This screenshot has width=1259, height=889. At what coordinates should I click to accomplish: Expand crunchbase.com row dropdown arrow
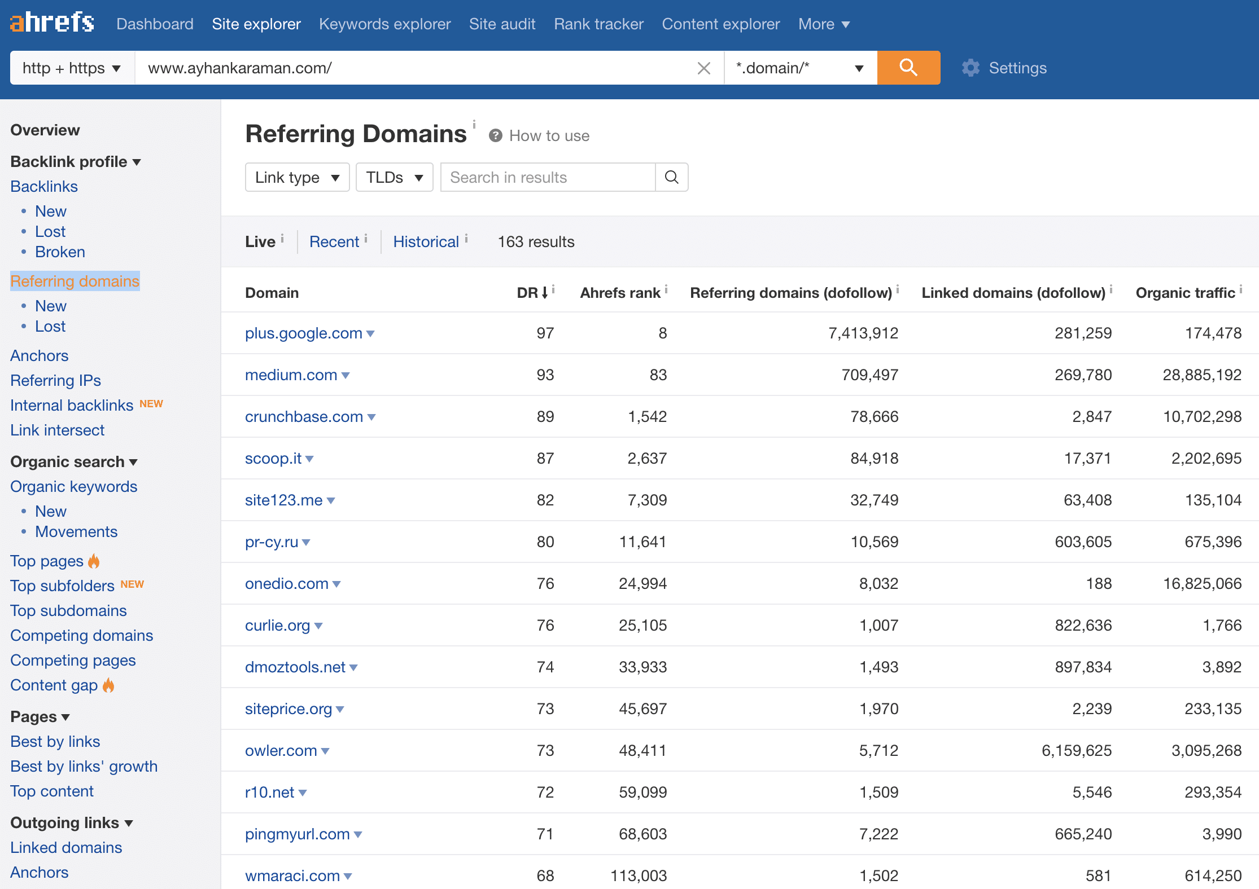coord(371,417)
